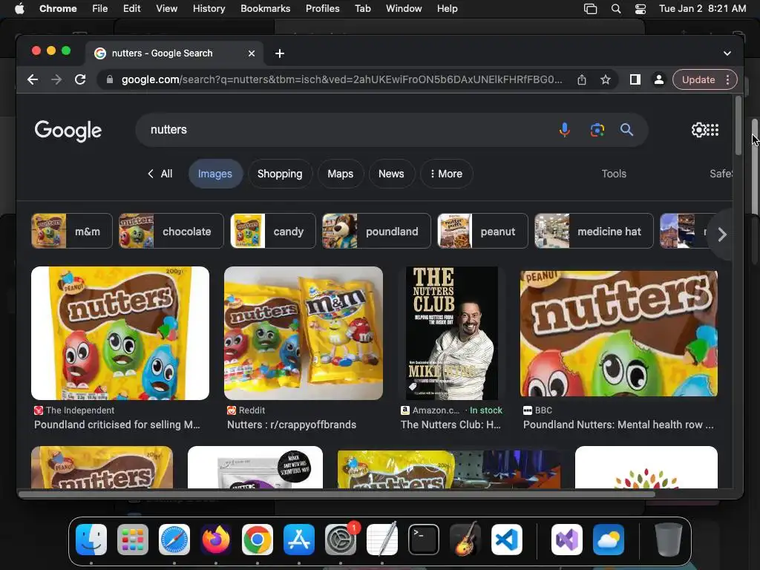Image resolution: width=760 pixels, height=570 pixels.
Task: Expand the More search filters
Action: coord(446,174)
